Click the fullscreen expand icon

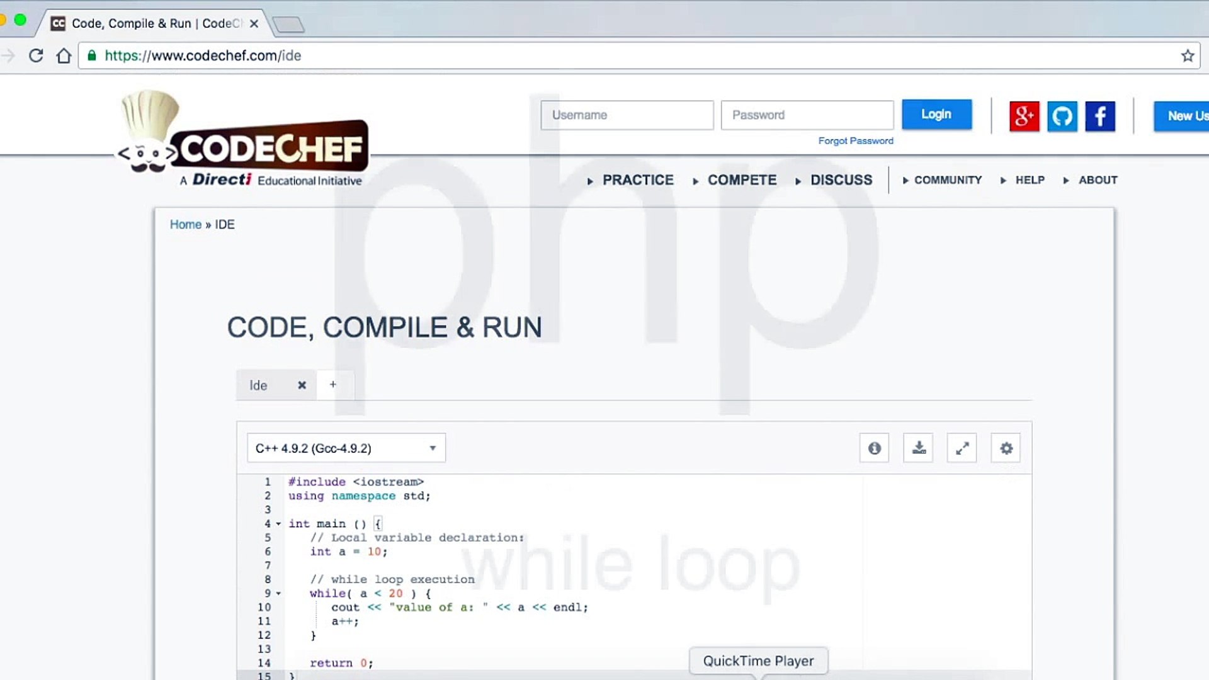(962, 448)
